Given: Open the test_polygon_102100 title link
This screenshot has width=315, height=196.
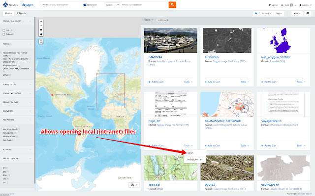Looking at the screenshot, I should tap(276, 57).
